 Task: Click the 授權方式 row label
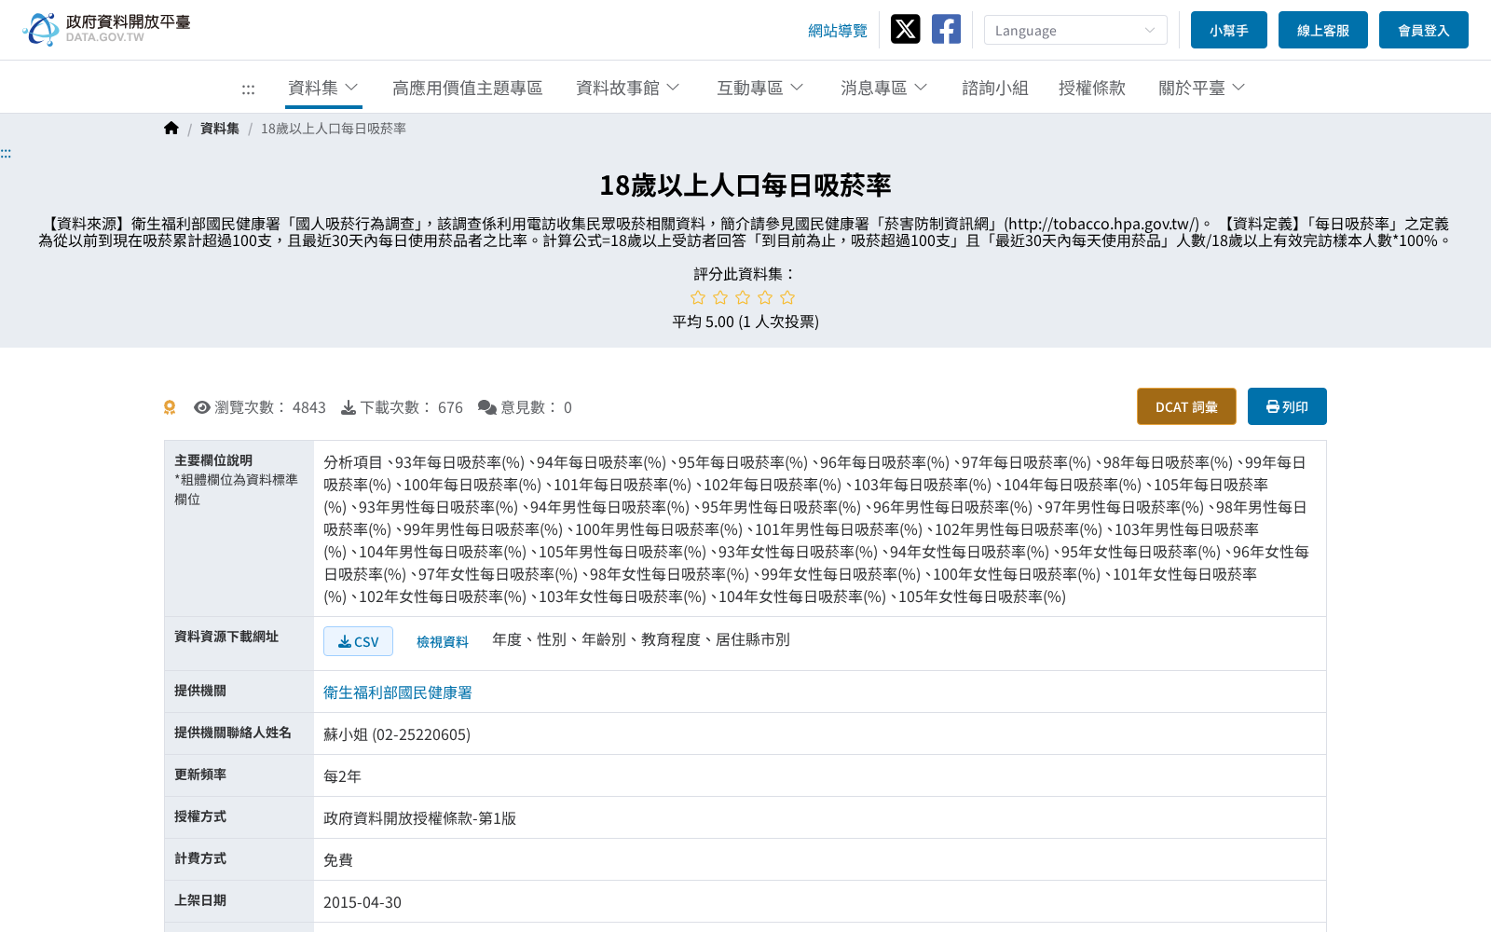tap(200, 816)
